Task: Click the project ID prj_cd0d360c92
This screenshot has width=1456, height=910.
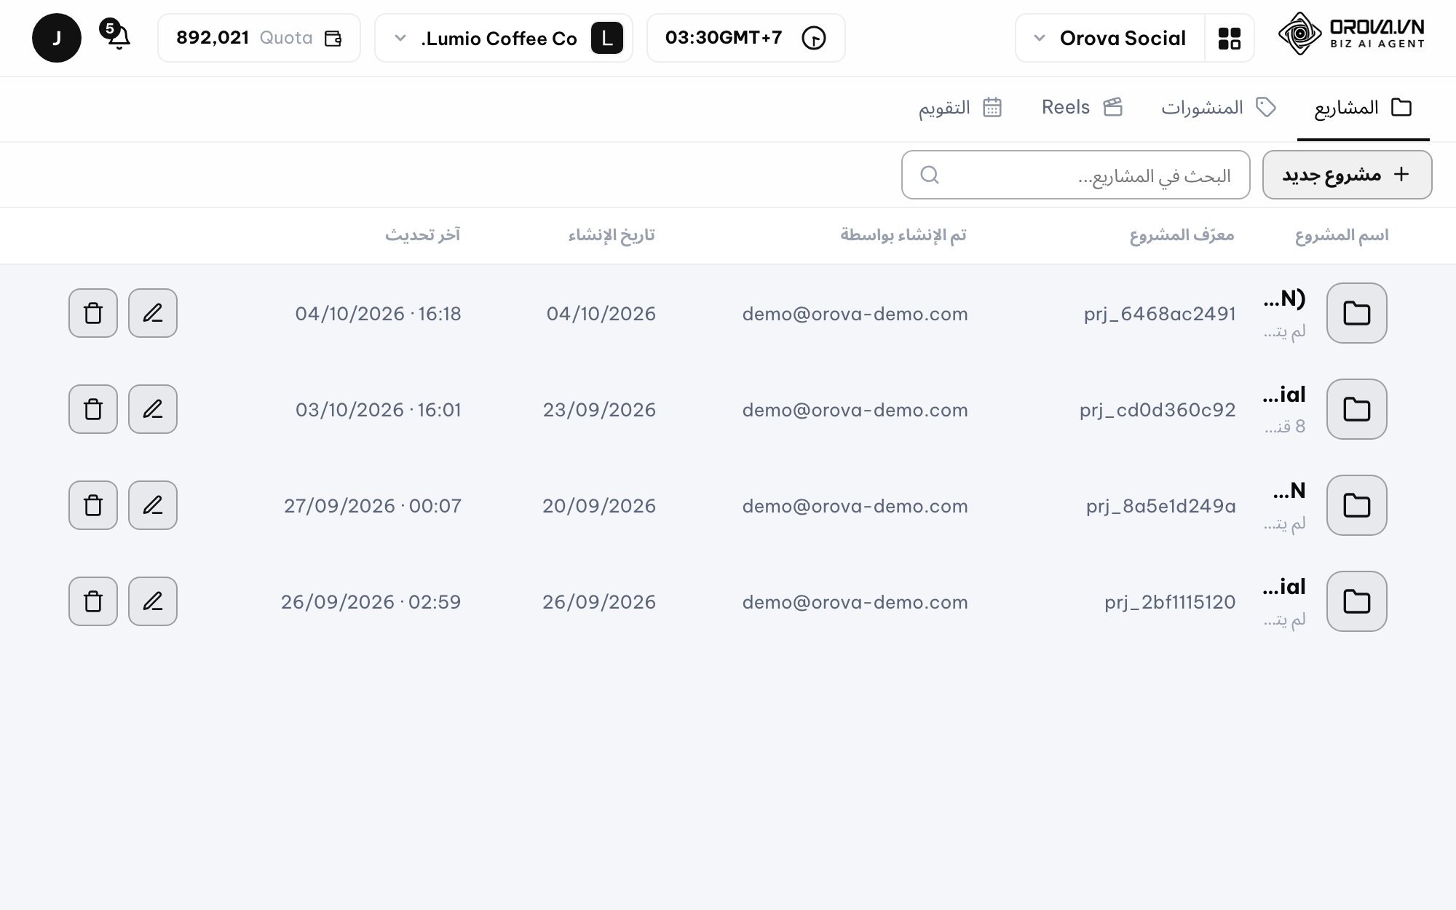Action: pyautogui.click(x=1158, y=410)
